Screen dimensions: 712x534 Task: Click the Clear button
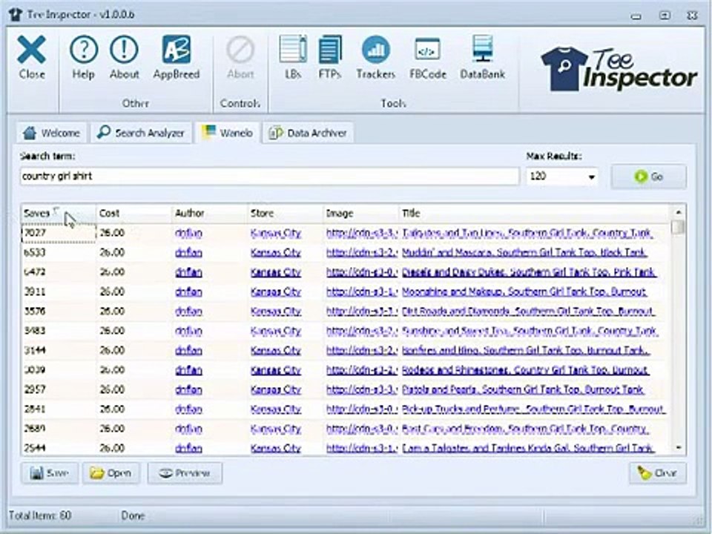[x=658, y=473]
